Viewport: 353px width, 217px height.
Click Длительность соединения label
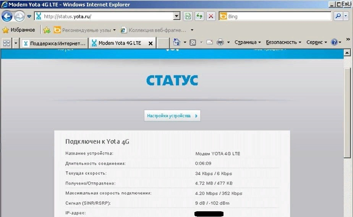(x=96, y=164)
